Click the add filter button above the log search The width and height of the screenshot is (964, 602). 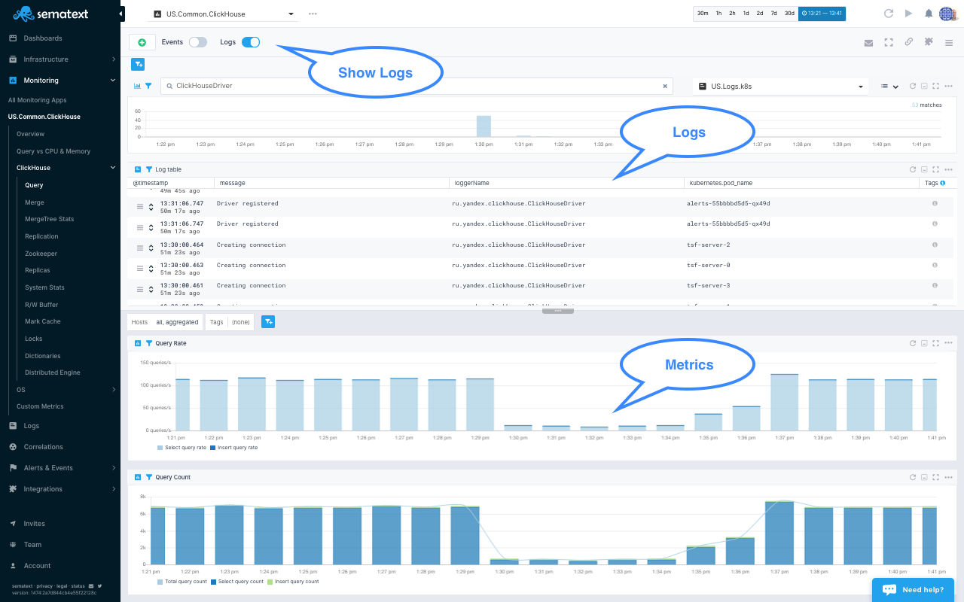pos(138,64)
